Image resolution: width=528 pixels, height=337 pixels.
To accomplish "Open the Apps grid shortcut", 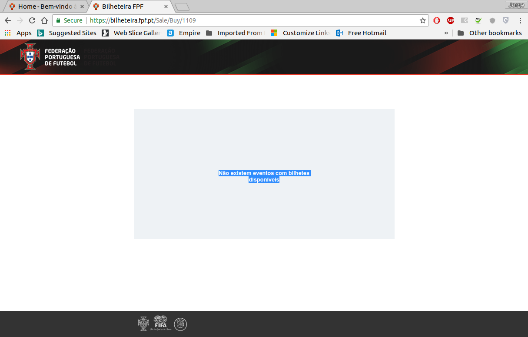I will 18,33.
